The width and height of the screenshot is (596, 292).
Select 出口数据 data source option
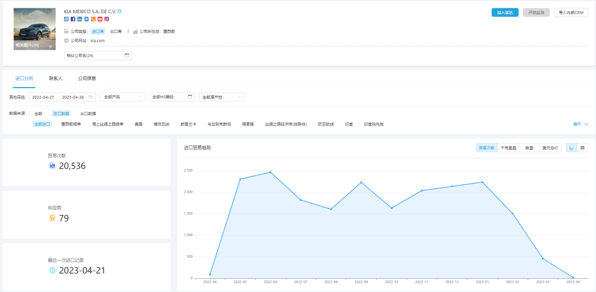(x=88, y=113)
